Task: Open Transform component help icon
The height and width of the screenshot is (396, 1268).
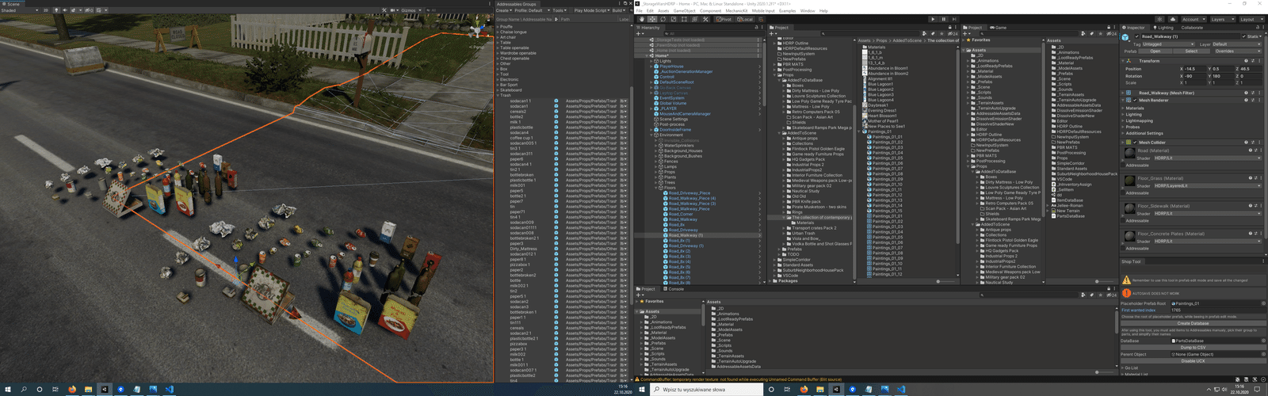Action: tap(1246, 61)
